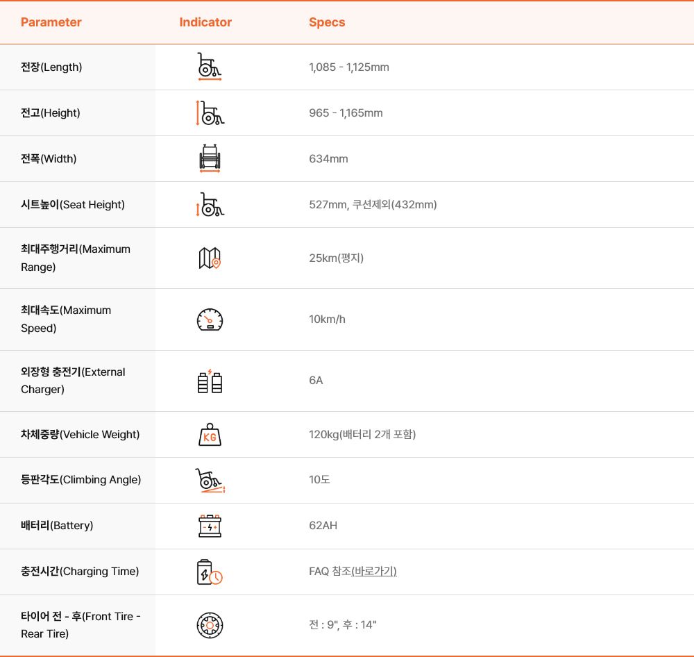Click the 6A charger value
This screenshot has height=657, width=694.
[316, 380]
